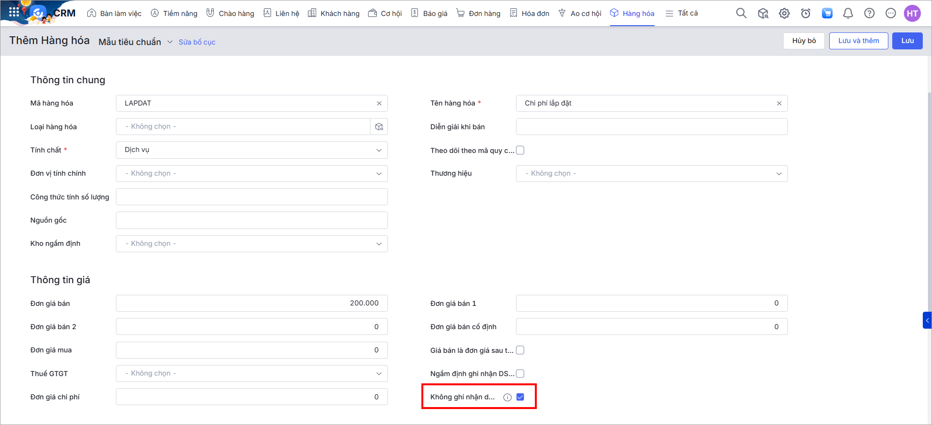This screenshot has height=425, width=932.
Task: Enable Theo dõi theo mã quy cách checkbox
Action: pos(520,151)
